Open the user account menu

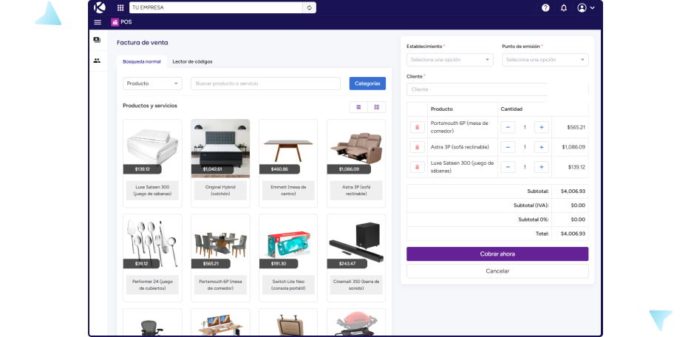point(585,7)
